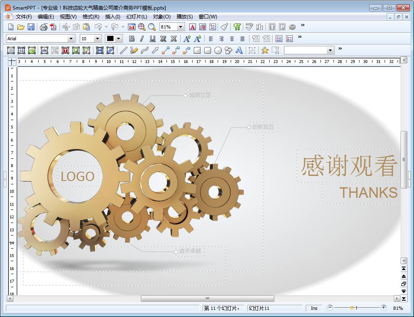414x317 pixels.
Task: Click the magnifier with red lifebuoy icon
Action: tap(142, 27)
